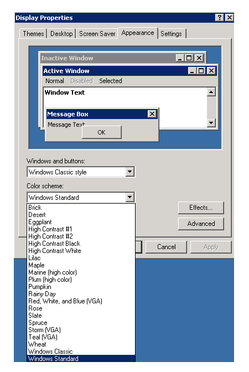Pick Eggplant from the scheme list
This screenshot has width=249, height=372.
click(x=81, y=222)
